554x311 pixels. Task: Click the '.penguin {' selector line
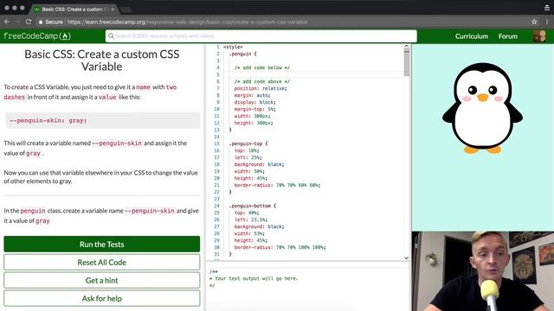click(x=242, y=54)
